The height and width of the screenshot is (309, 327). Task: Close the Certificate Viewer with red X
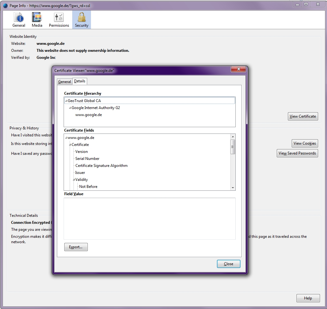[x=239, y=69]
